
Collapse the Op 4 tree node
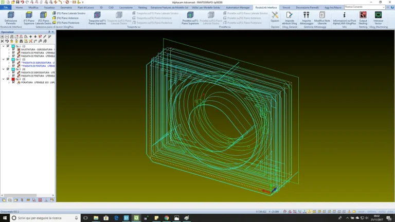pos(3,79)
